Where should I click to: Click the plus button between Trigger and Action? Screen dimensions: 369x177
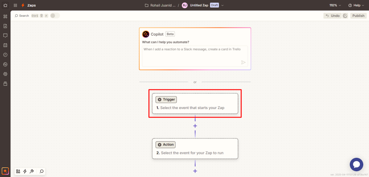(x=195, y=126)
